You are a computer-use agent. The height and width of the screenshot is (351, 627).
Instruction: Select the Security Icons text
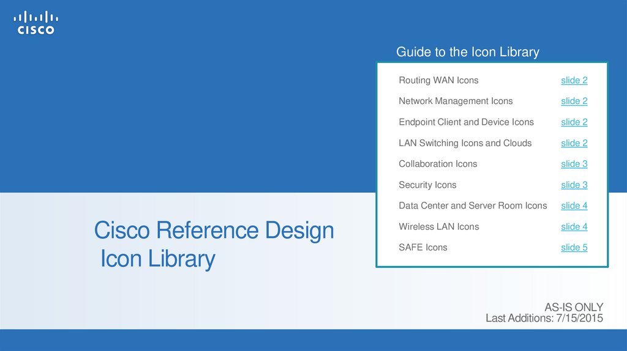click(x=427, y=185)
